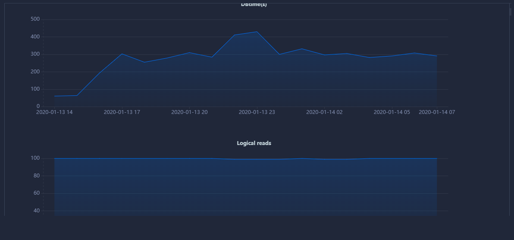Click the 0 y-axis label on DBtime chart

[x=38, y=106]
